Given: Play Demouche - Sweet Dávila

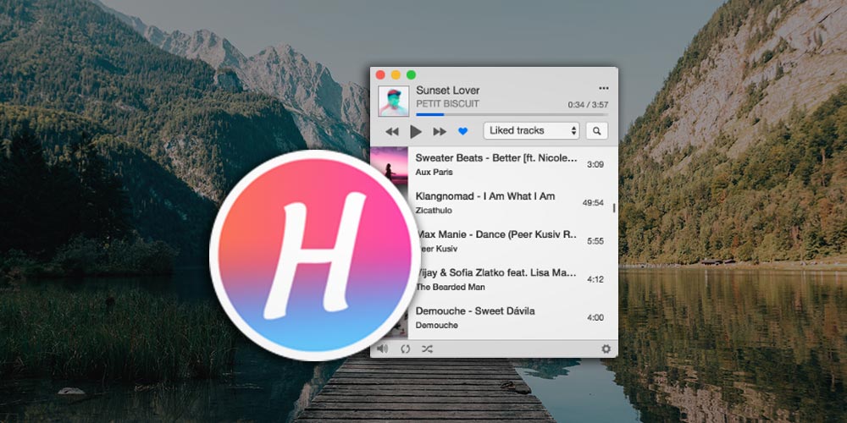Looking at the screenshot, I should (475, 311).
